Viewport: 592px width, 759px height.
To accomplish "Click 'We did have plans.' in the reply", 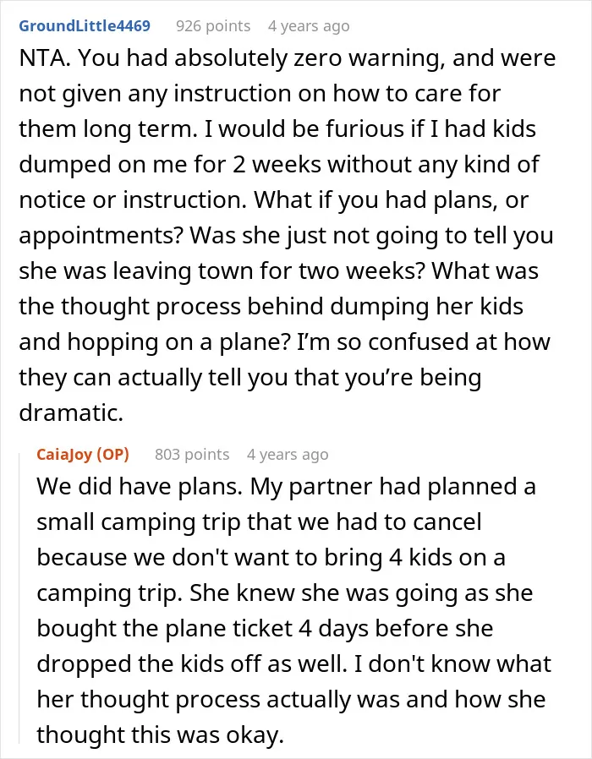I will 140,487.
